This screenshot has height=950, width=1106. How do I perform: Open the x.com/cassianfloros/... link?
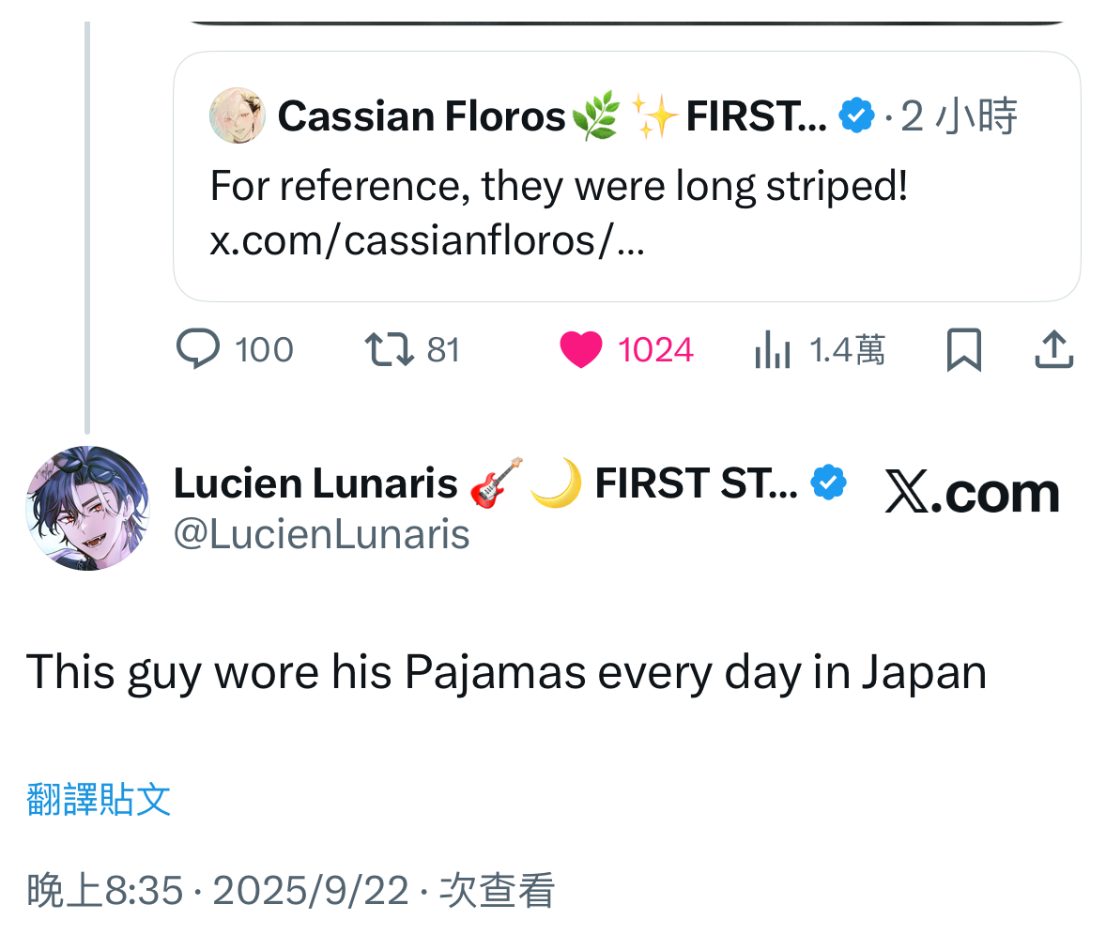427,241
